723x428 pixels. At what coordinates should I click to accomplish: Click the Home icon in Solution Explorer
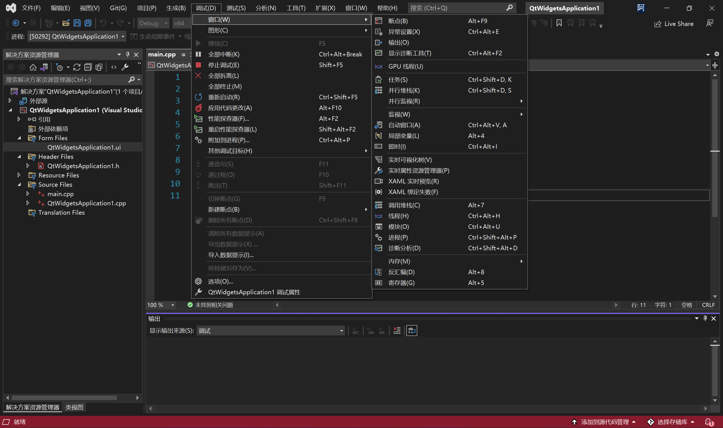tap(33, 67)
